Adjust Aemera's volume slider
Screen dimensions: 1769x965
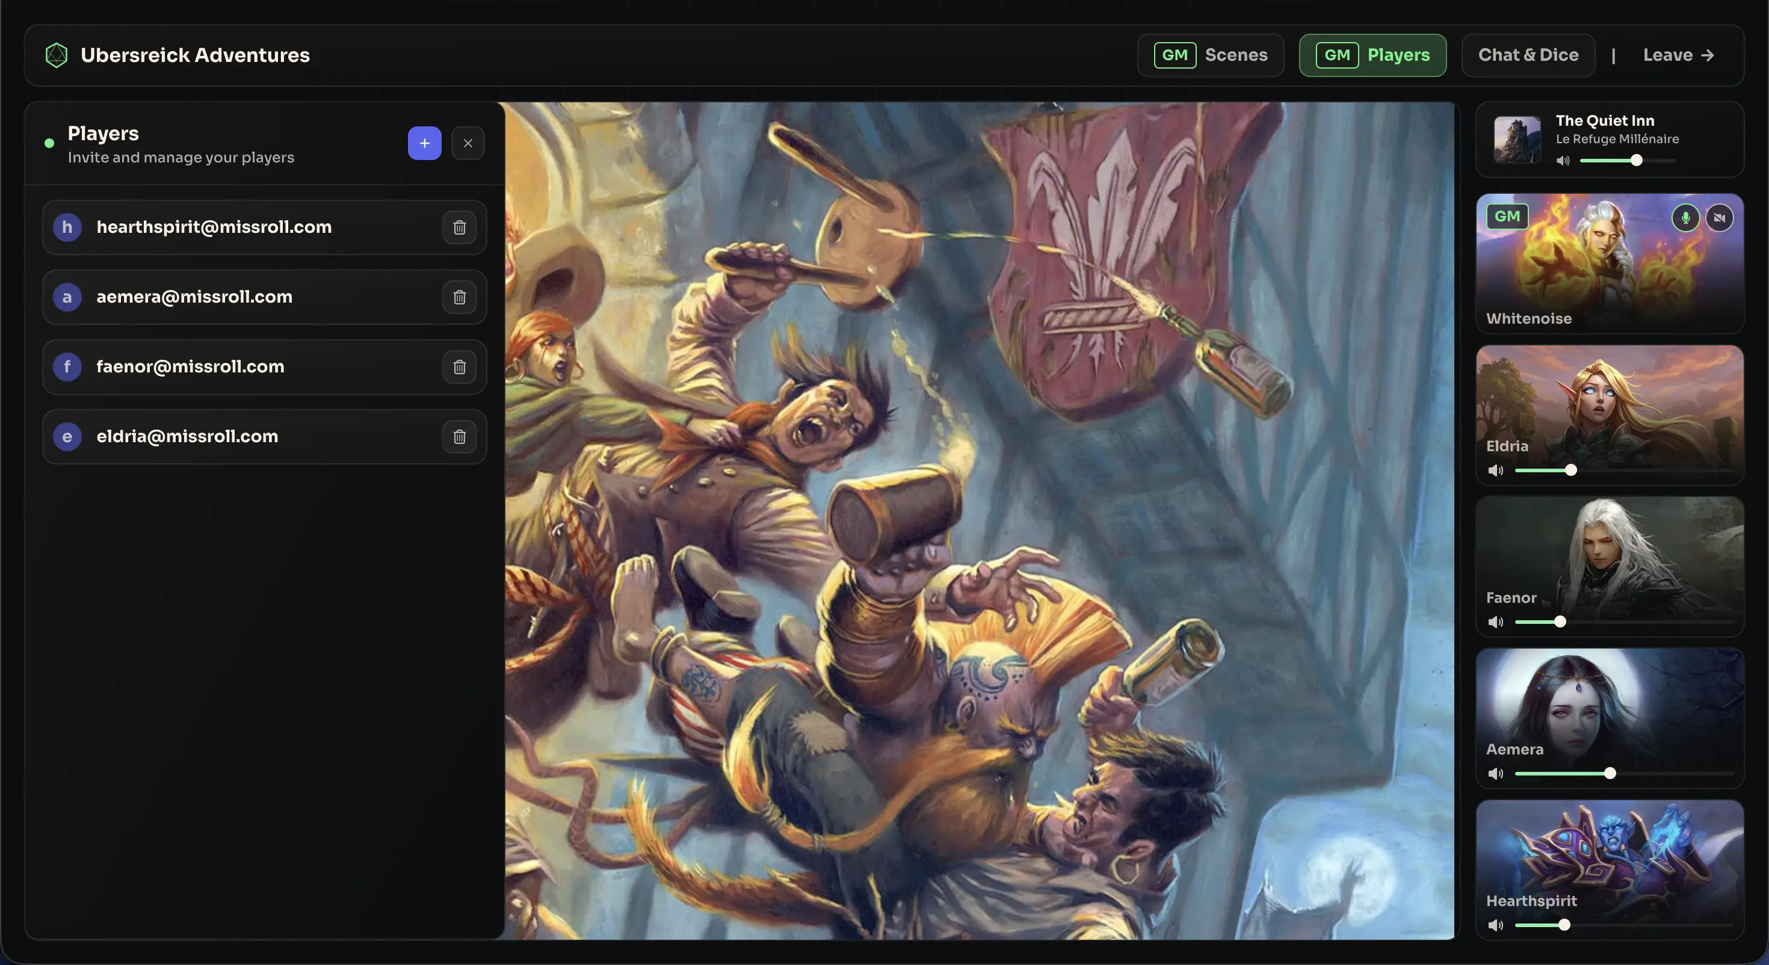pyautogui.click(x=1624, y=774)
